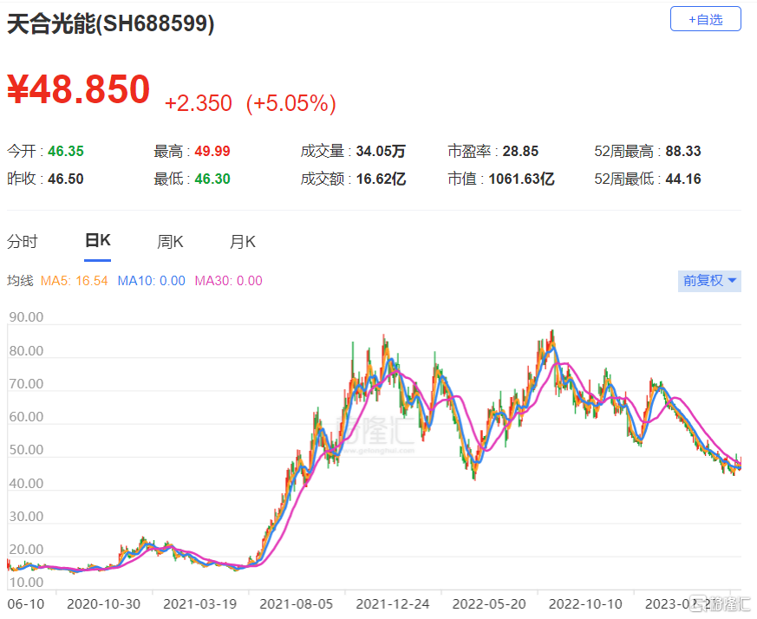Click the 均线 moving average label
Viewport: 757px width, 619px height.
pos(20,281)
